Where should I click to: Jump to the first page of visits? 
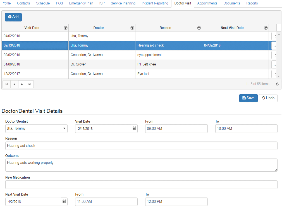click(6, 84)
